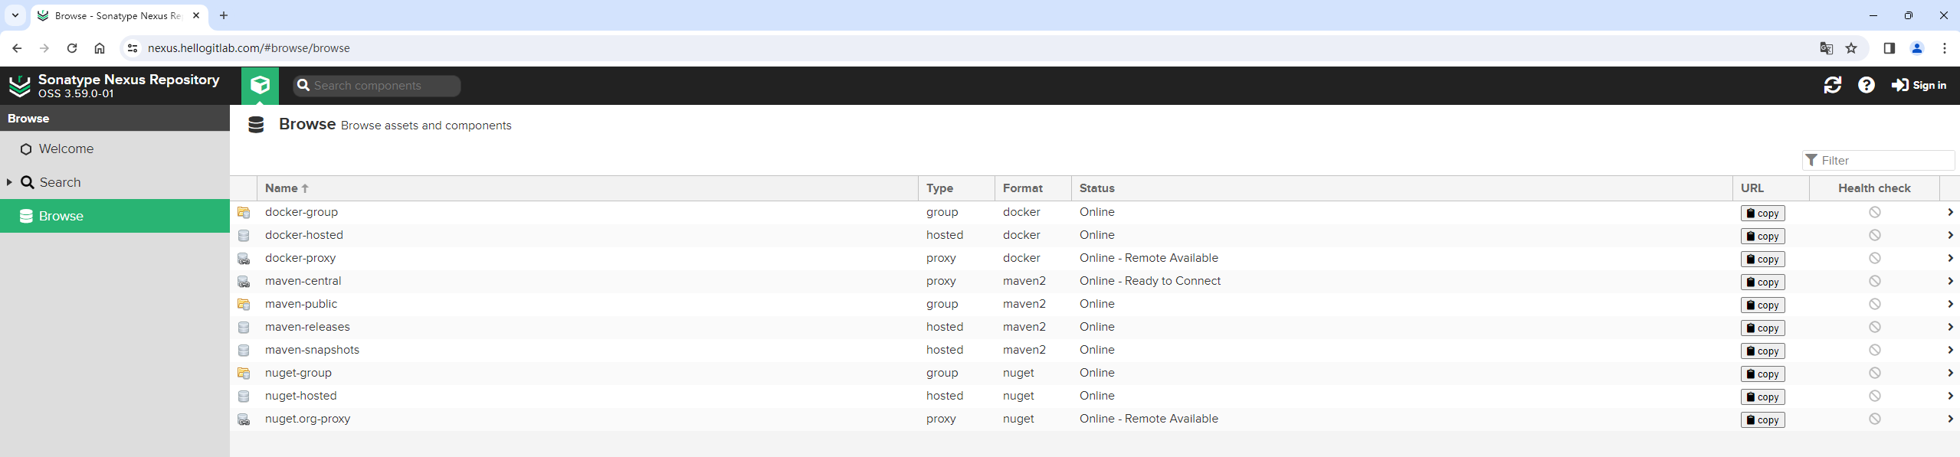Bookmark this page with star icon

coord(1851,48)
